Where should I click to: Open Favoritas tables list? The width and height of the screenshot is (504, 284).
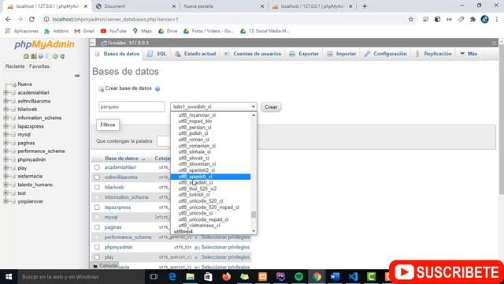pos(39,66)
